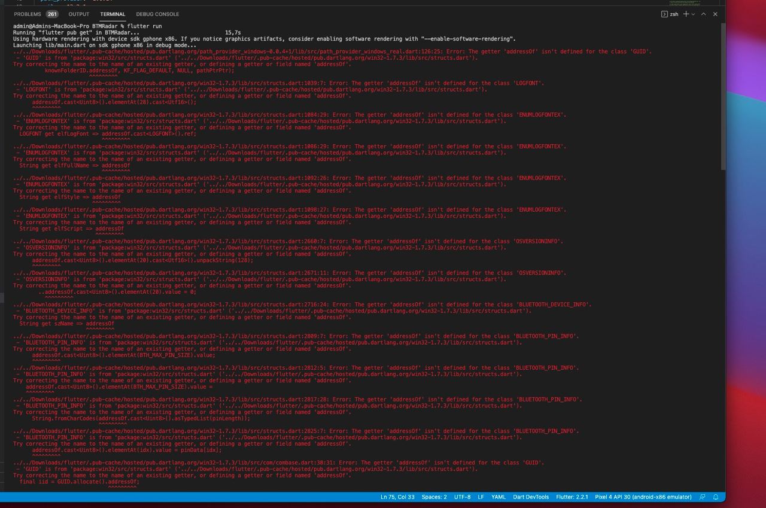Close the terminal panel
Screen dimensions: 766x508
pos(715,14)
